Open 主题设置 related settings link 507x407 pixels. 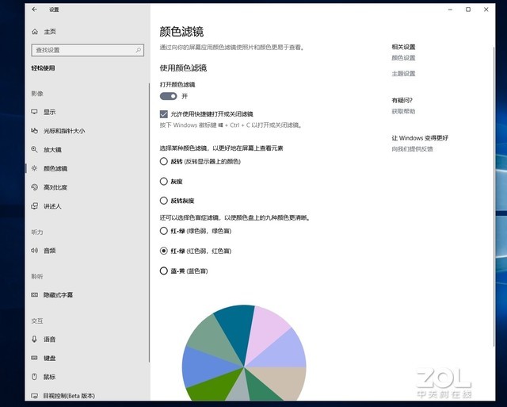403,74
